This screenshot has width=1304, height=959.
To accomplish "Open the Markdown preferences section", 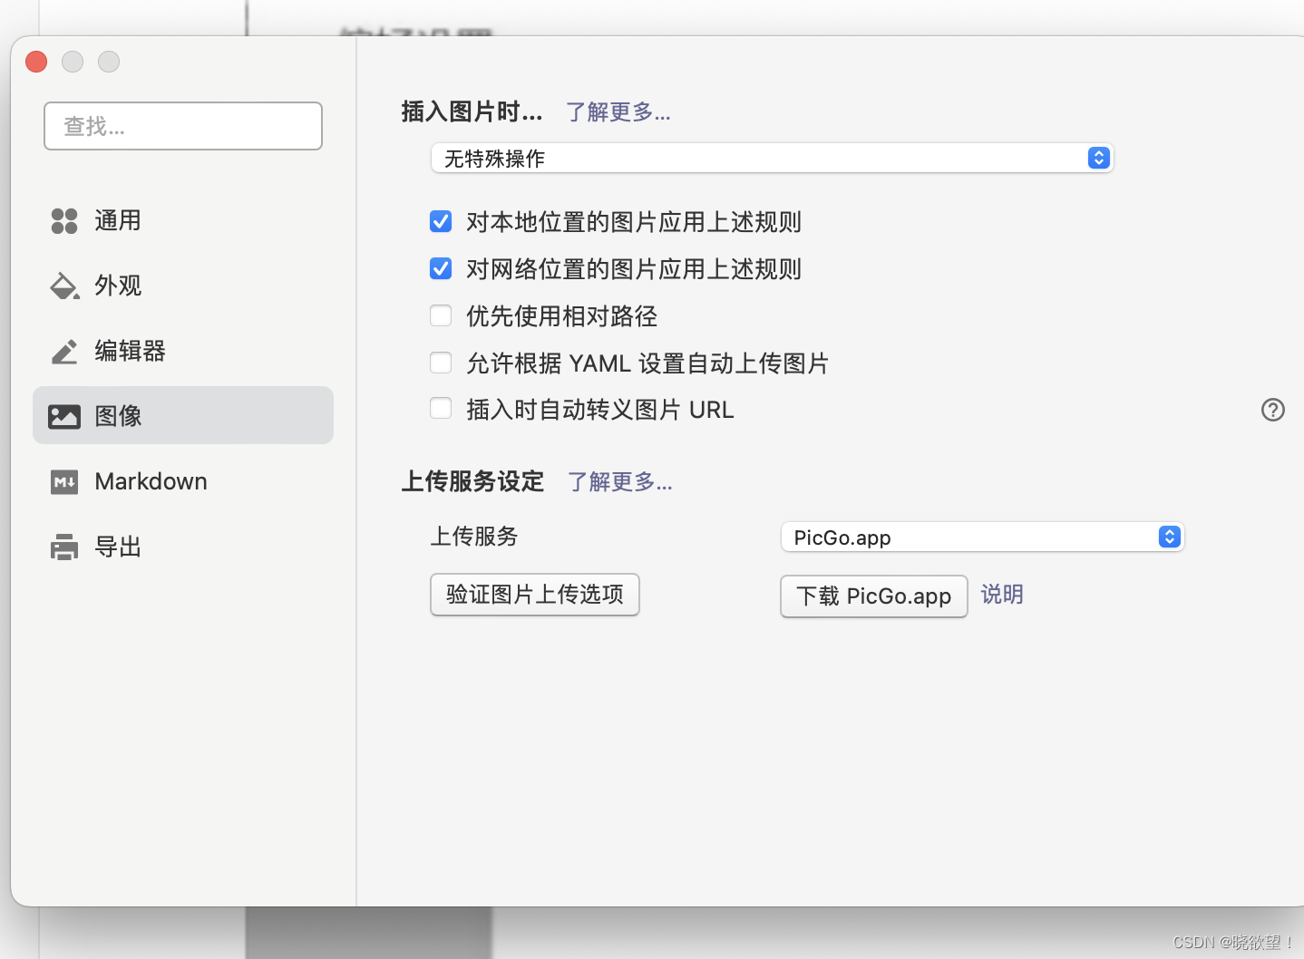I will [x=183, y=481].
